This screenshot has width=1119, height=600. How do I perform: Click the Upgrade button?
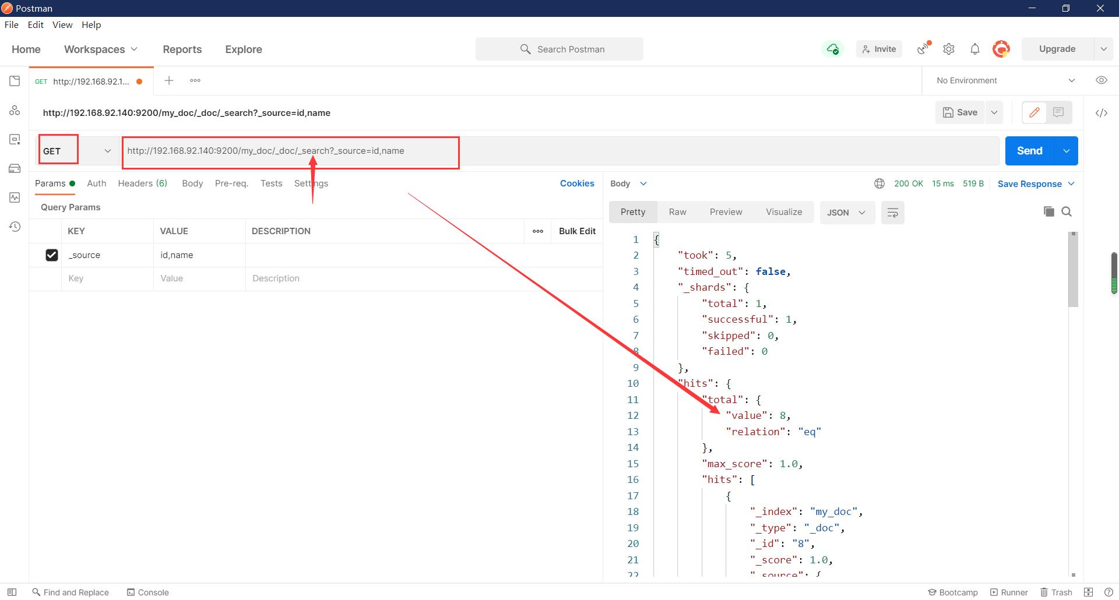click(1057, 49)
